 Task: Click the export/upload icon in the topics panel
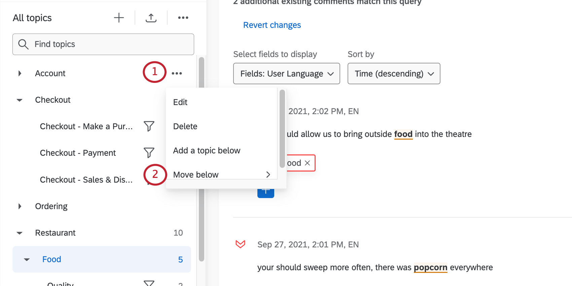151,17
